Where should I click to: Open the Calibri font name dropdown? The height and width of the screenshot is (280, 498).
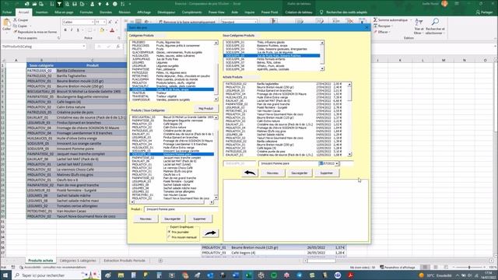(93, 22)
